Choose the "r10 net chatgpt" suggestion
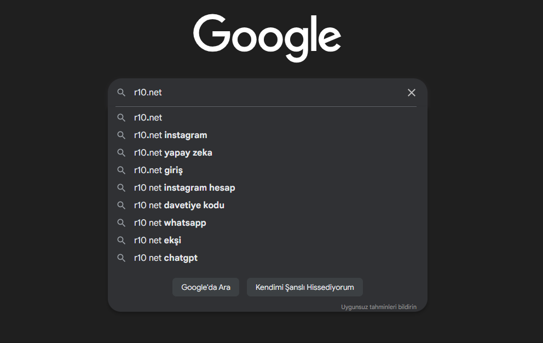543x343 pixels. point(166,258)
